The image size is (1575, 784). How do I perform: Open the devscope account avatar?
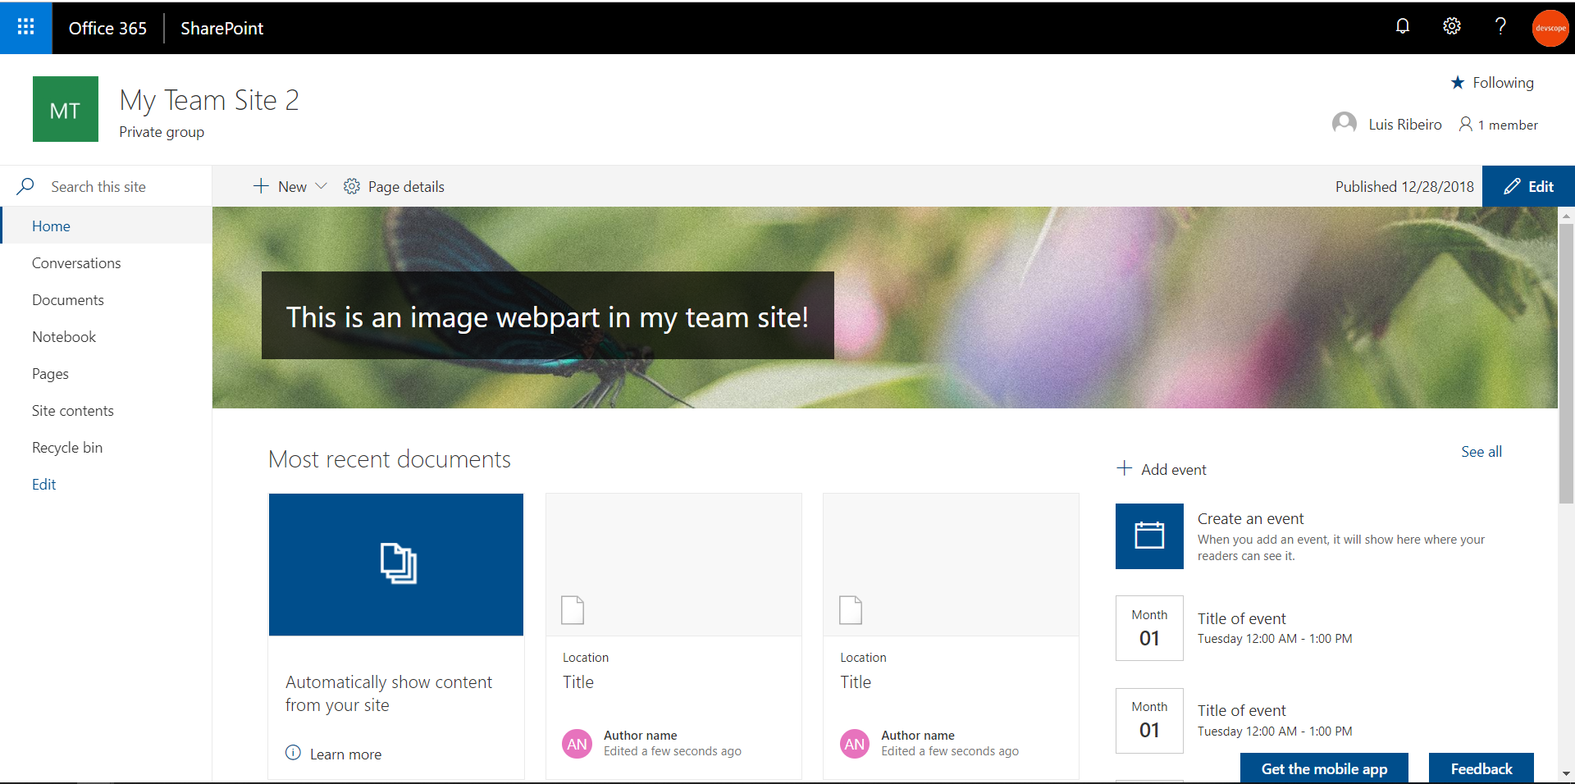(1550, 27)
